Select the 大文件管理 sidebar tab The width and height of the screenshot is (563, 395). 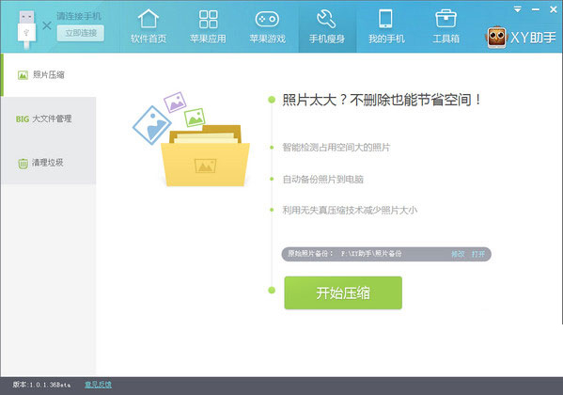[x=49, y=118]
